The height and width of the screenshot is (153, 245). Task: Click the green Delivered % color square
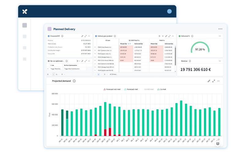pyautogui.click(x=179, y=36)
